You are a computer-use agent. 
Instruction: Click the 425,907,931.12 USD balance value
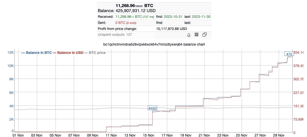[x=135, y=11]
